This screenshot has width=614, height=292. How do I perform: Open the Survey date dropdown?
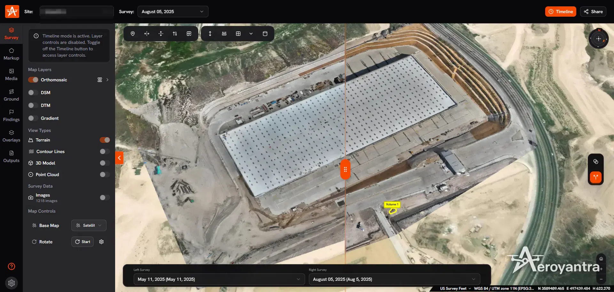(x=173, y=12)
